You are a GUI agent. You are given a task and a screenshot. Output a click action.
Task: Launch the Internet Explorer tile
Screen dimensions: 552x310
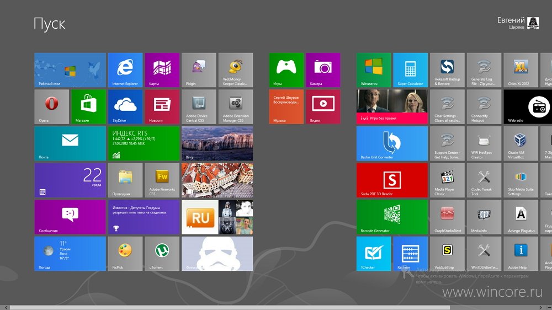125,70
